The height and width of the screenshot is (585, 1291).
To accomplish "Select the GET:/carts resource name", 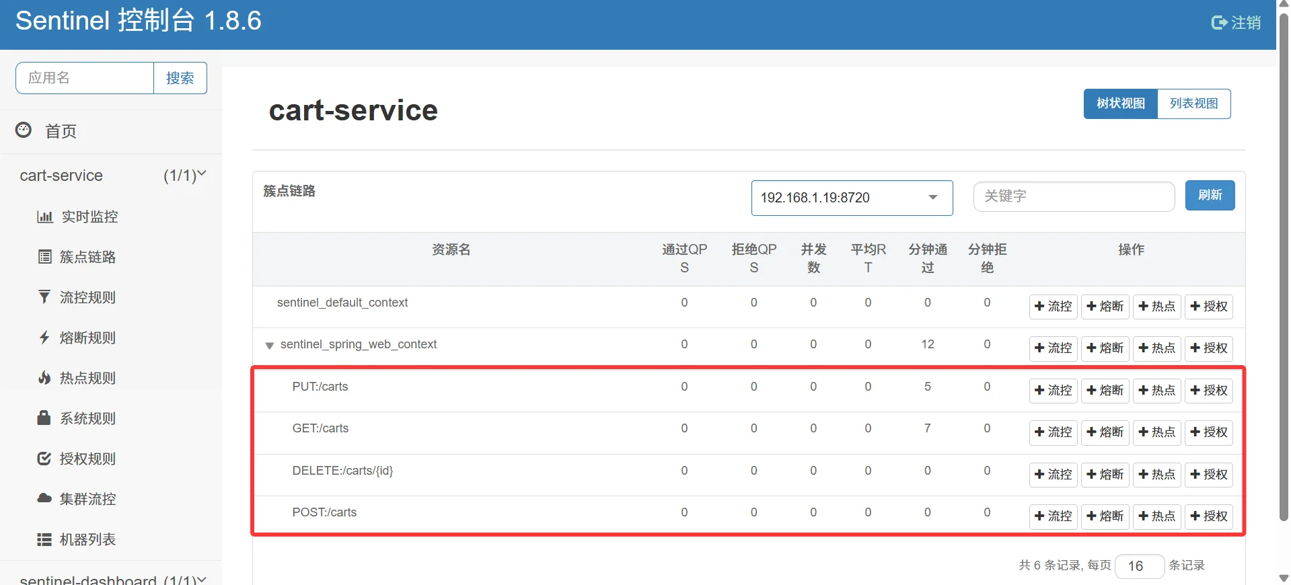I will (x=320, y=428).
